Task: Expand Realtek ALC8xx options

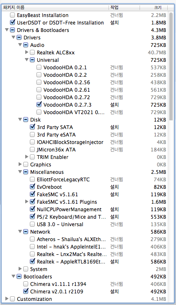Action: pyautogui.click(x=27, y=52)
